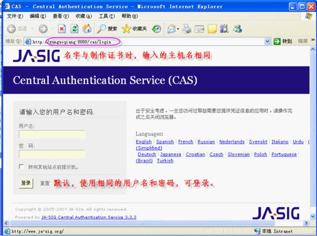Click the 登录 login button

click(x=26, y=183)
